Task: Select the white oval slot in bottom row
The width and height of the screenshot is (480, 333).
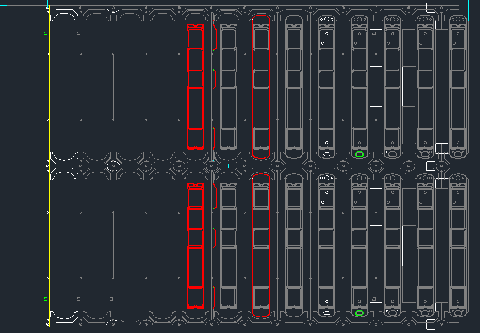Action: click(x=327, y=313)
